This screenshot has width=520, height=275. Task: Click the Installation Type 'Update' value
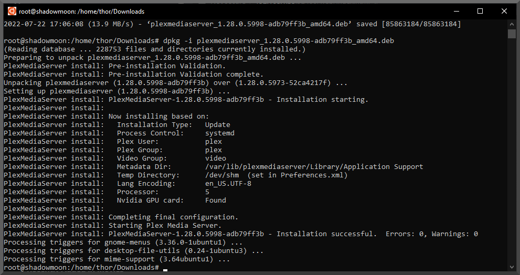218,125
